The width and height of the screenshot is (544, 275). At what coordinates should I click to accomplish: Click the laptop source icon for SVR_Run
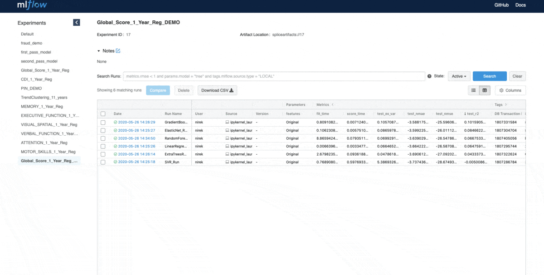[228, 162]
